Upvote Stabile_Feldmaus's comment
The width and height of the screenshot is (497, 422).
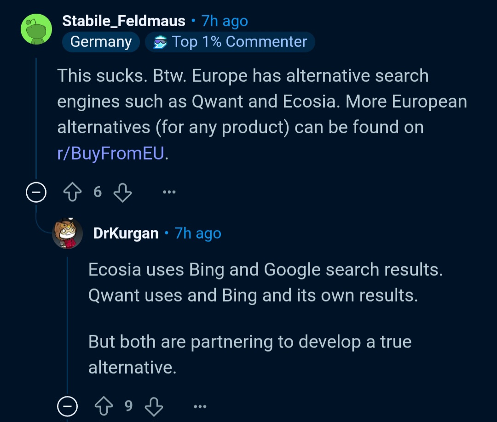tap(72, 192)
